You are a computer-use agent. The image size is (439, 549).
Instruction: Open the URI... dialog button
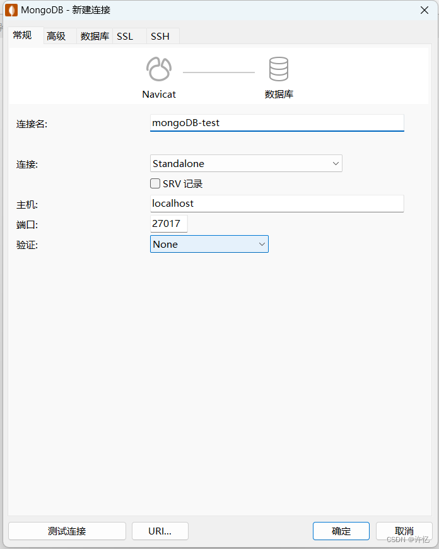pyautogui.click(x=160, y=531)
